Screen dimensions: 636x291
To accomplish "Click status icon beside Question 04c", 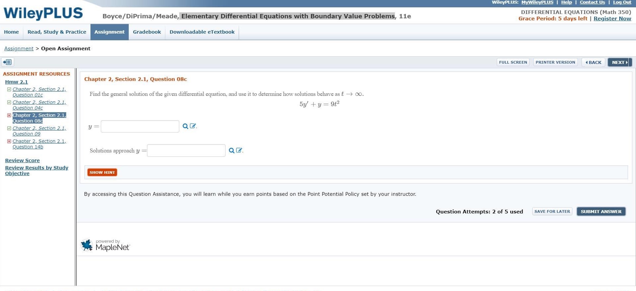I will tap(9, 102).
